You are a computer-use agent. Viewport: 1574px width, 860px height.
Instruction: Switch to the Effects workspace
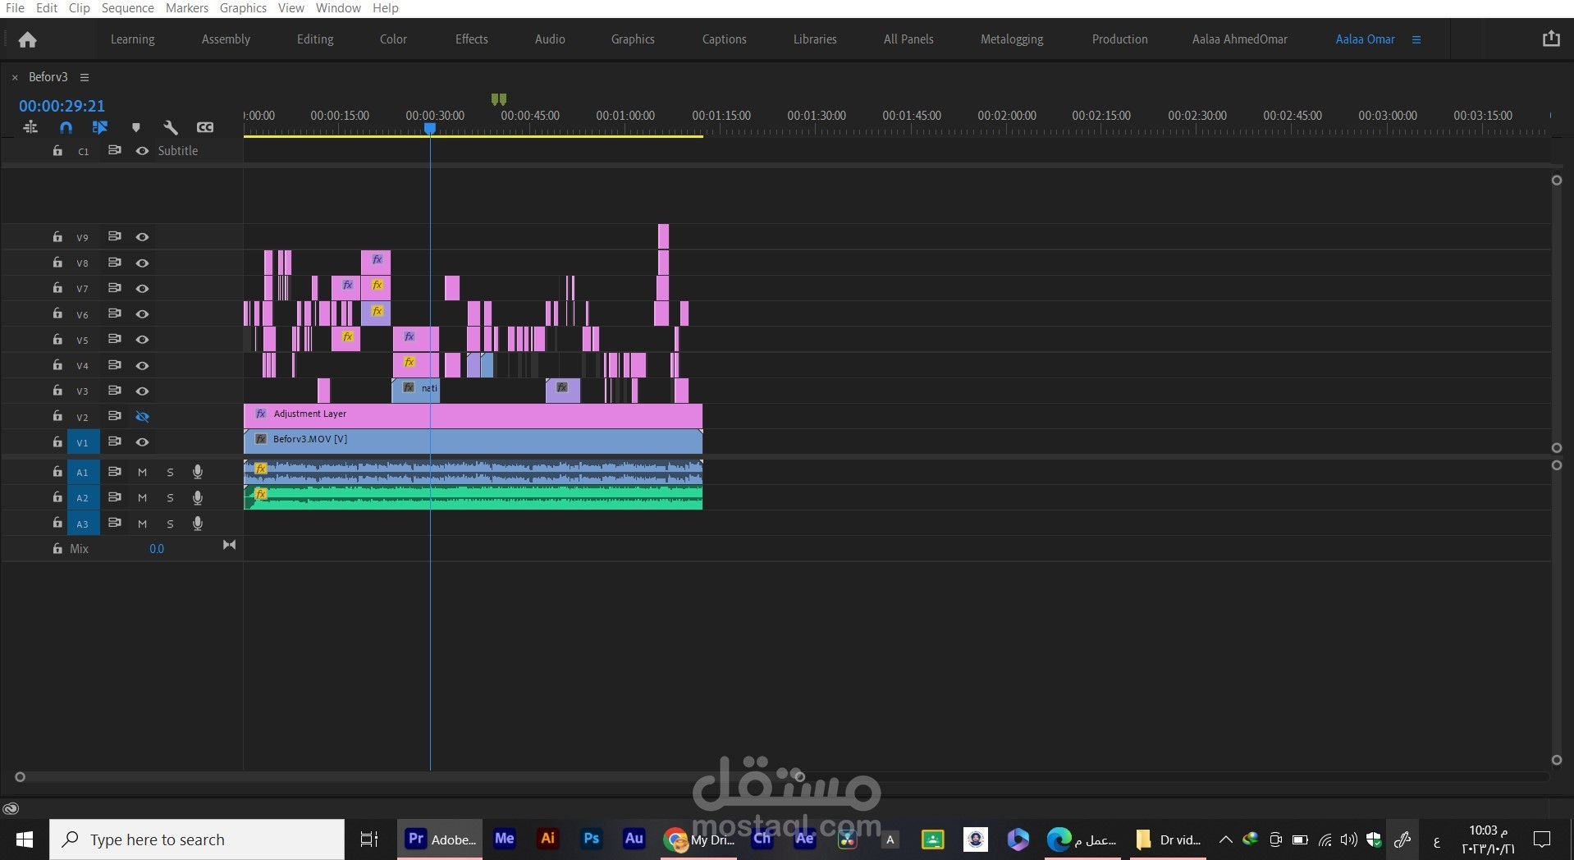point(471,39)
